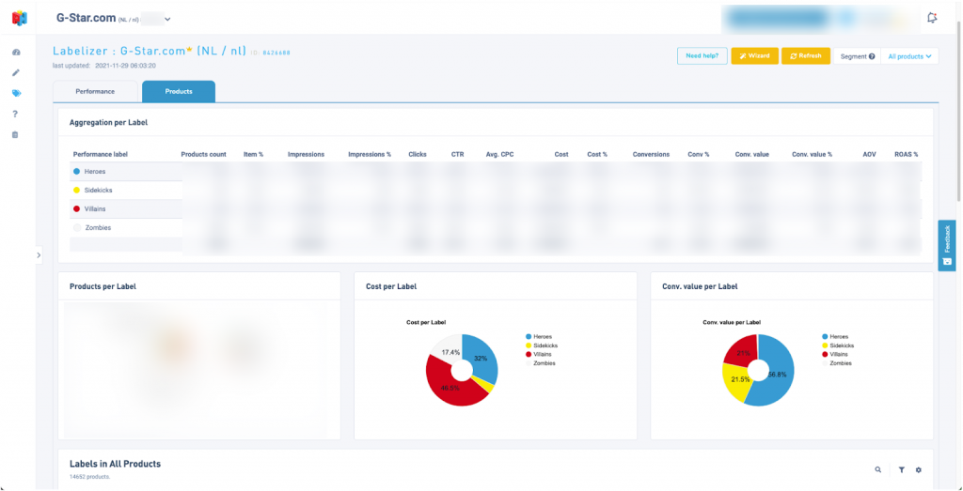Screen dimensions: 963x491
Task: Sort by Item % column header
Action: (x=253, y=155)
